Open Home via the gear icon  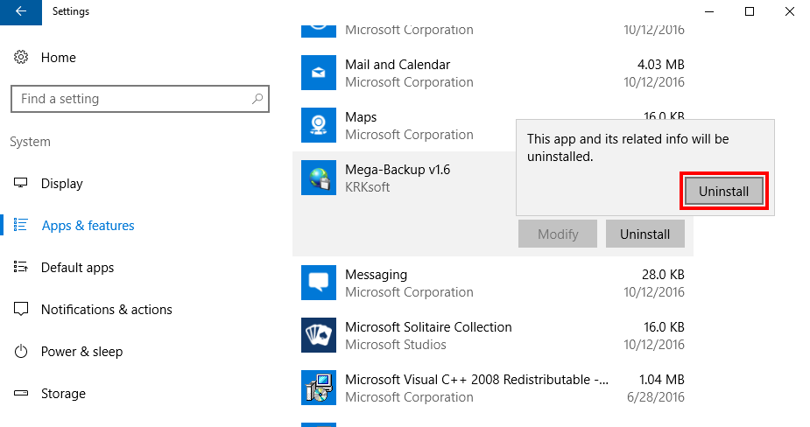[21, 57]
